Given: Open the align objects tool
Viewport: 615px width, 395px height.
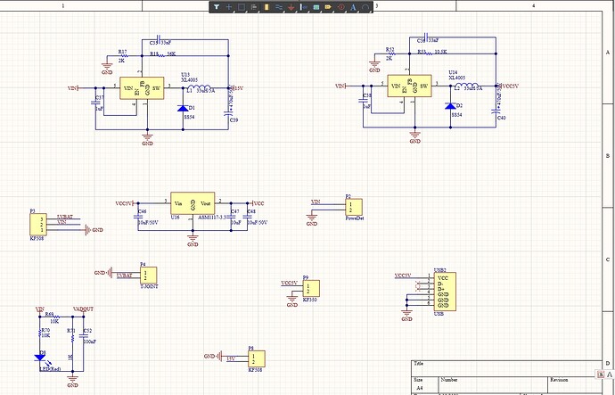Looking at the screenshot, I should click(x=254, y=6).
